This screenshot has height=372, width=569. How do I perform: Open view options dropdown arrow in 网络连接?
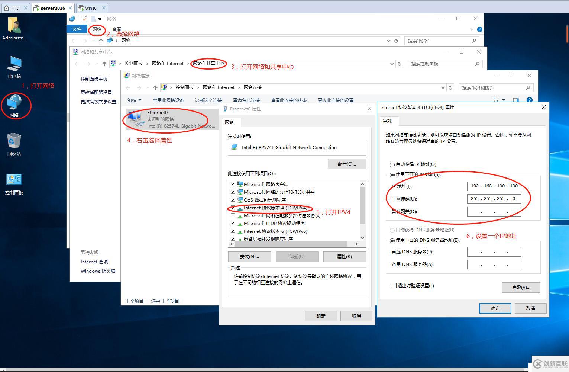point(504,100)
